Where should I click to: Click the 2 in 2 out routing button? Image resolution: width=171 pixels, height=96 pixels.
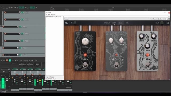160,19
